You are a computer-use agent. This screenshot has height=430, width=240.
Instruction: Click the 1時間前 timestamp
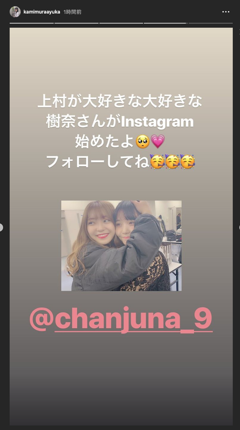coord(72,12)
